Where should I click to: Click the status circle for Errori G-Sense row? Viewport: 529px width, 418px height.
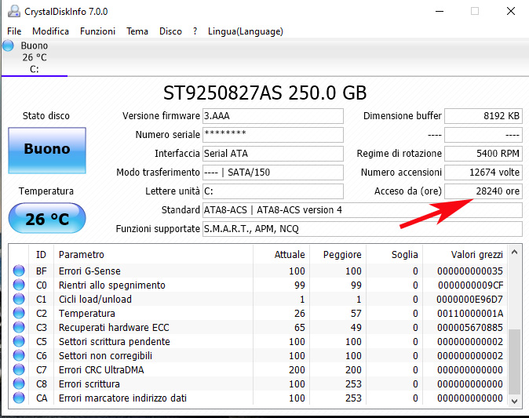pyautogui.click(x=19, y=271)
